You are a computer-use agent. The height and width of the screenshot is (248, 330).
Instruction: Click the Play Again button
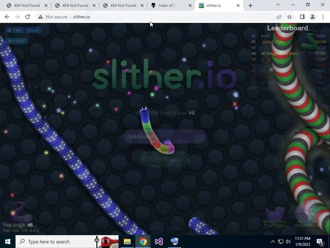pyautogui.click(x=165, y=159)
